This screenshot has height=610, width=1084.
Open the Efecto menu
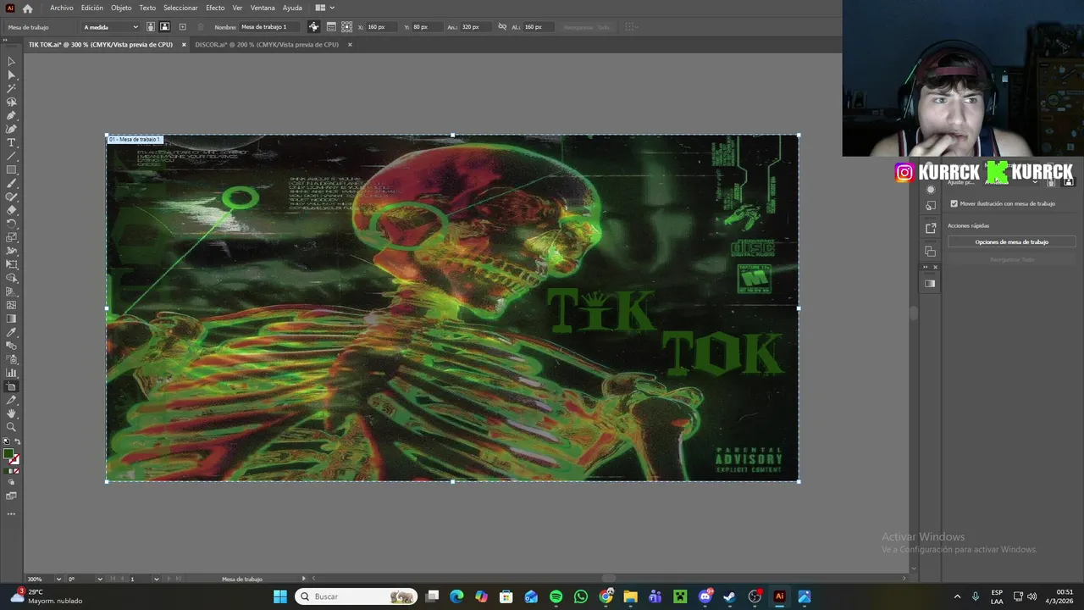[215, 8]
